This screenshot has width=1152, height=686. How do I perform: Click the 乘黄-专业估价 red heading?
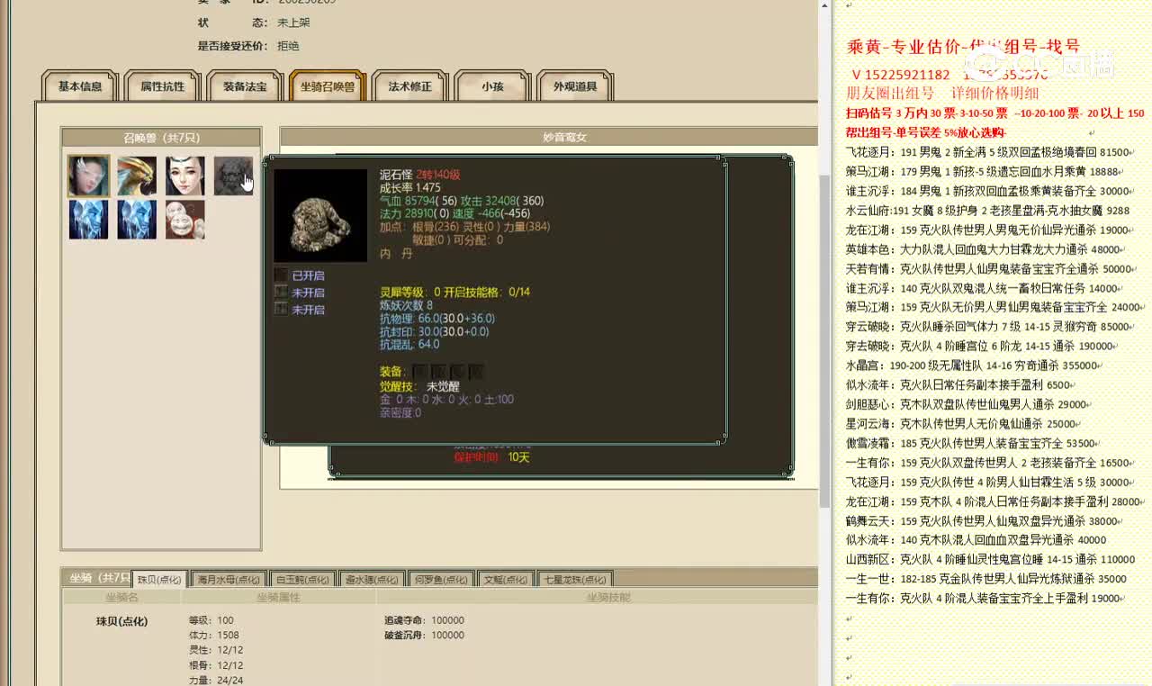[x=962, y=47]
